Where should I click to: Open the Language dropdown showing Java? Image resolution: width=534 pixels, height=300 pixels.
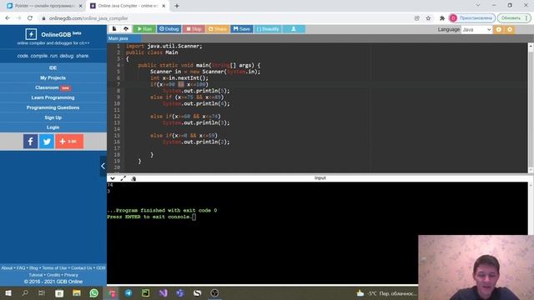[476, 30]
